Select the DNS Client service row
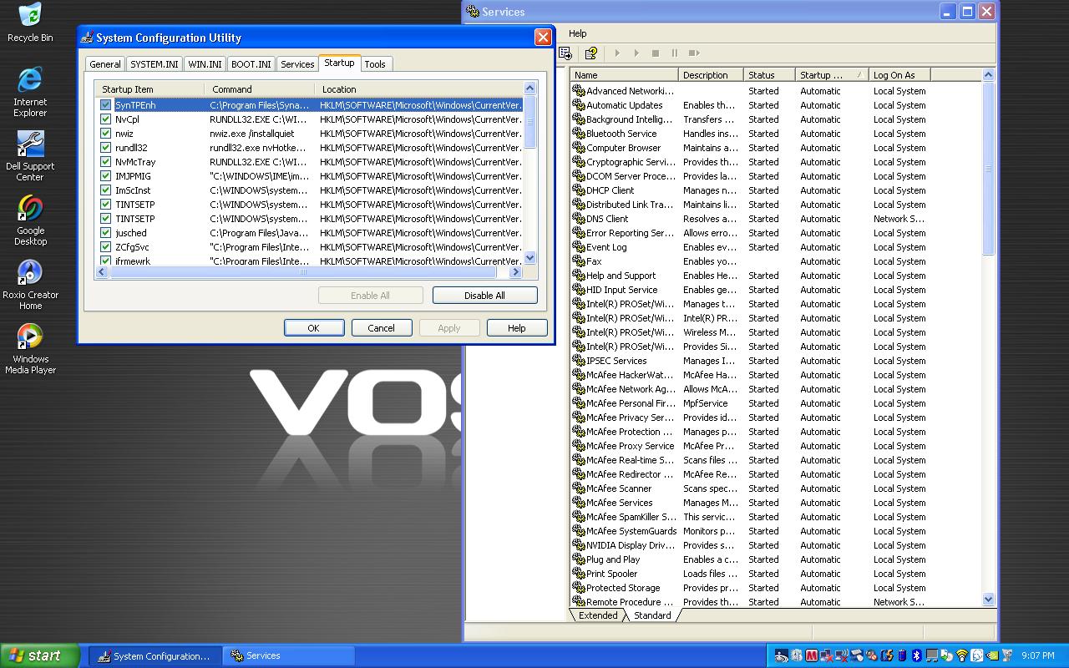This screenshot has width=1069, height=668. [x=777, y=219]
